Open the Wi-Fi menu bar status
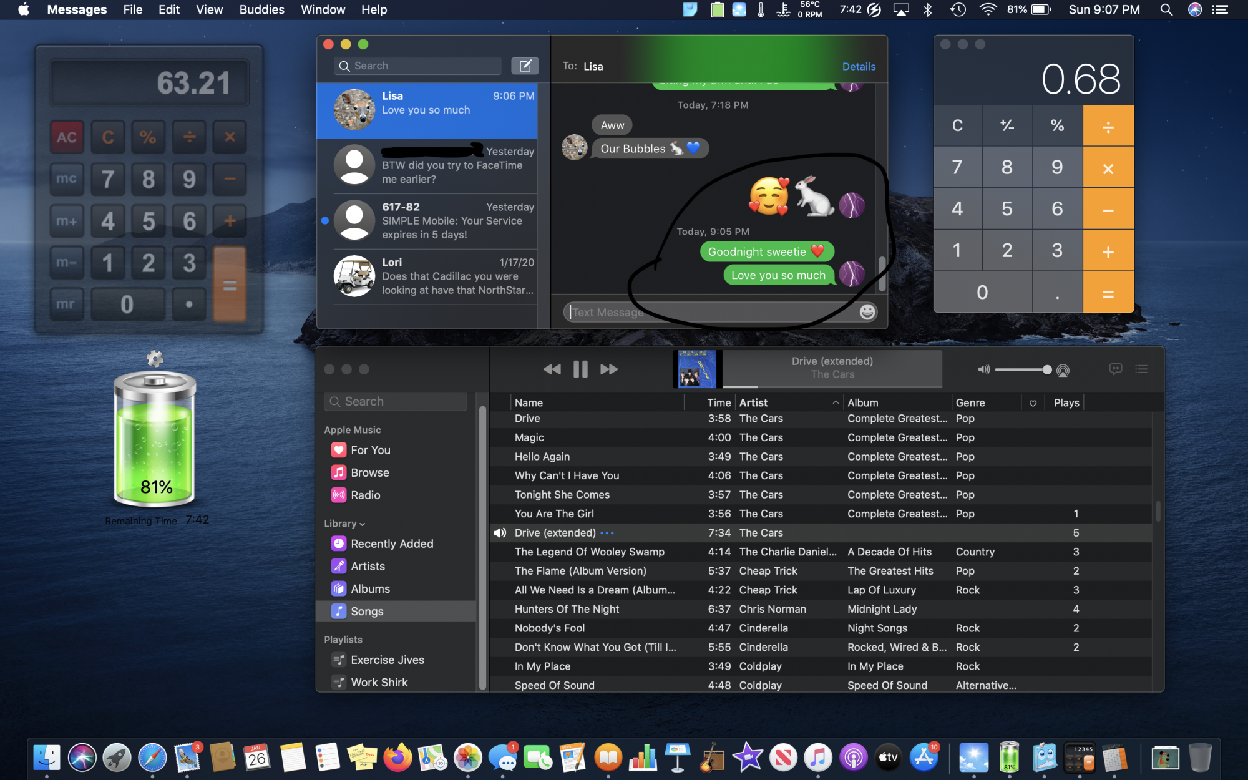The width and height of the screenshot is (1248, 780). coord(988,9)
